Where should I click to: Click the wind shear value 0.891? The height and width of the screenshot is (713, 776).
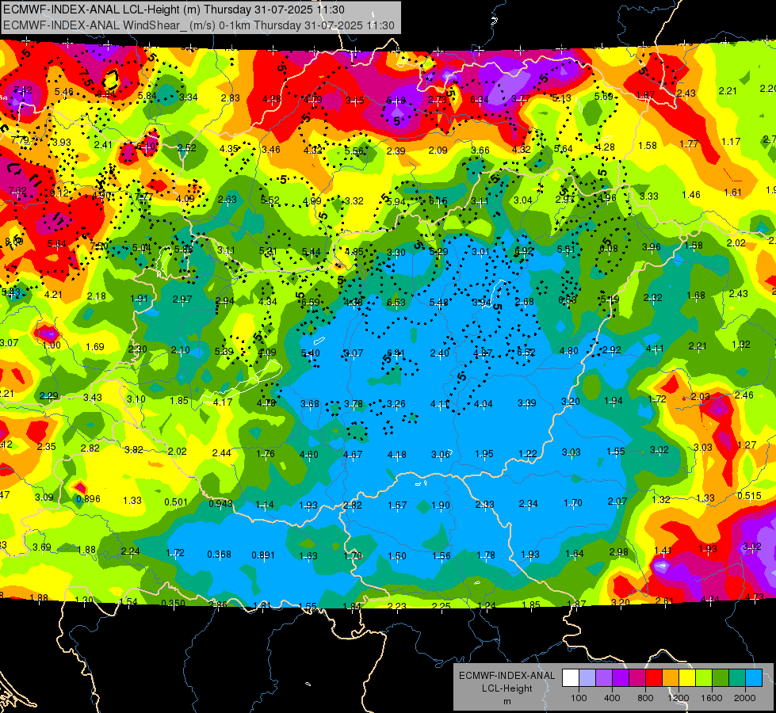point(263,555)
